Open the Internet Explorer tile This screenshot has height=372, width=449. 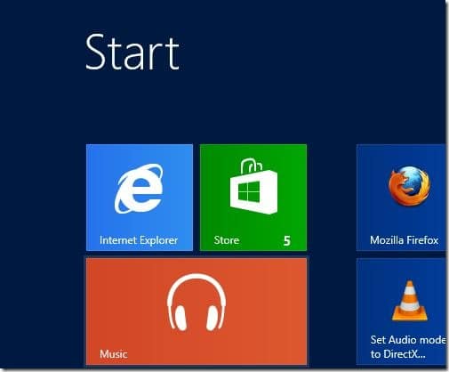coord(140,198)
